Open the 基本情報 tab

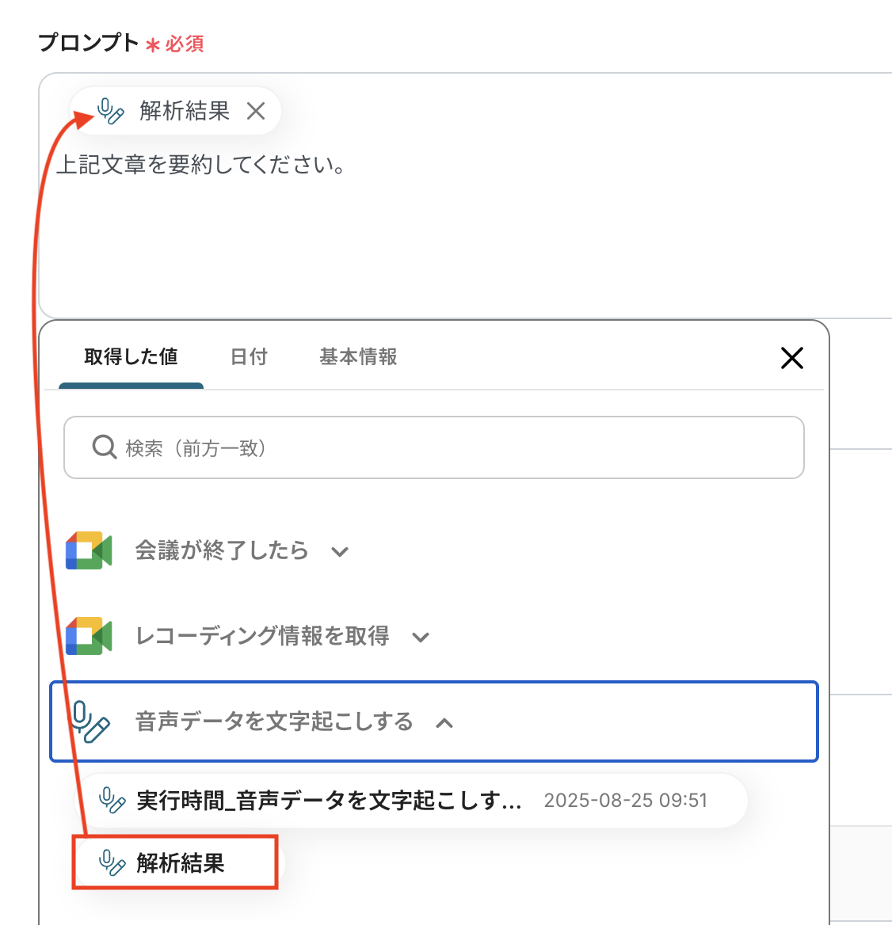point(358,356)
